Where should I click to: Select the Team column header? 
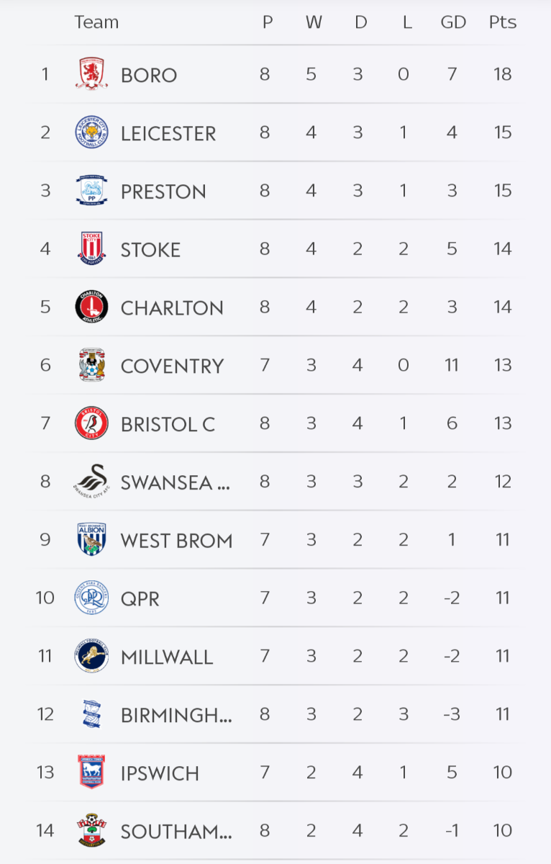[96, 22]
